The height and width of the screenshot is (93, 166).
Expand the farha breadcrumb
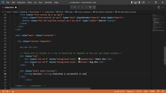pyautogui.click(x=16, y=12)
